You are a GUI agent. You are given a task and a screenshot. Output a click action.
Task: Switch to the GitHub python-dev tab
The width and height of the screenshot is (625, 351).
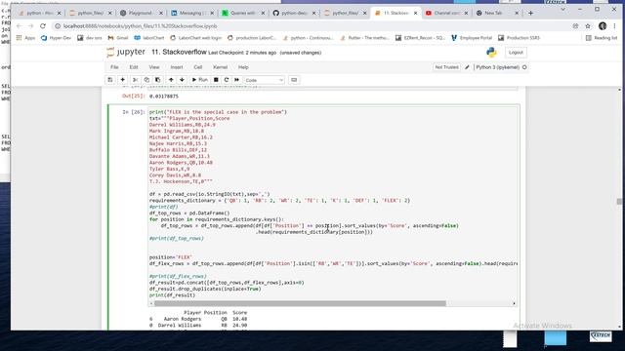pyautogui.click(x=295, y=13)
